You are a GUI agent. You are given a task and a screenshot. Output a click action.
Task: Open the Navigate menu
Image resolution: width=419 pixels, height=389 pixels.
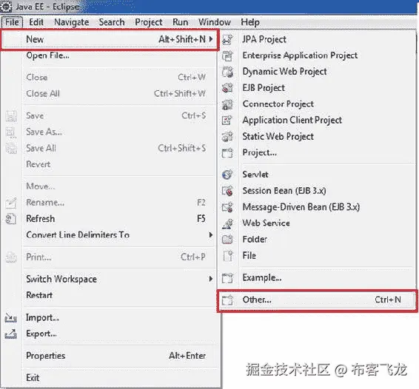(72, 22)
